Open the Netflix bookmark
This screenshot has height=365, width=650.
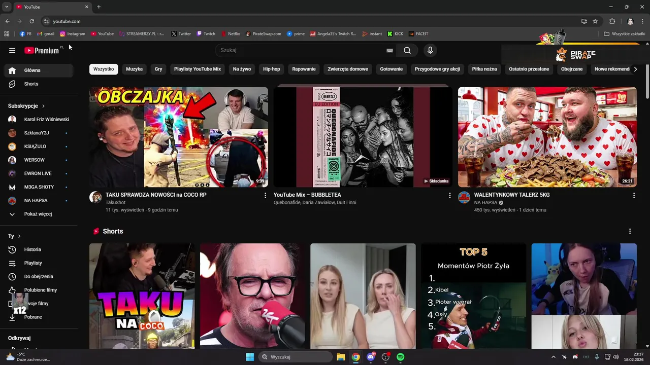[x=231, y=34]
